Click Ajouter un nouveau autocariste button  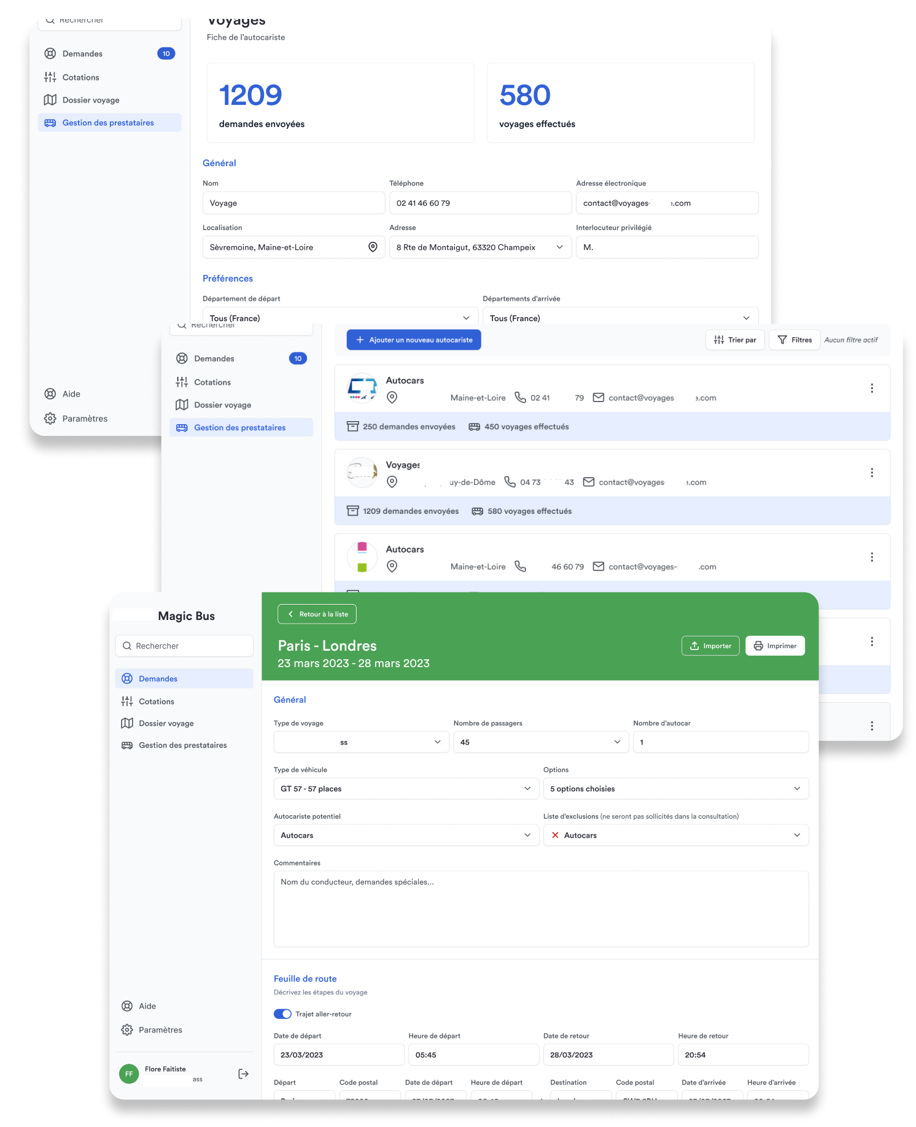pos(414,340)
